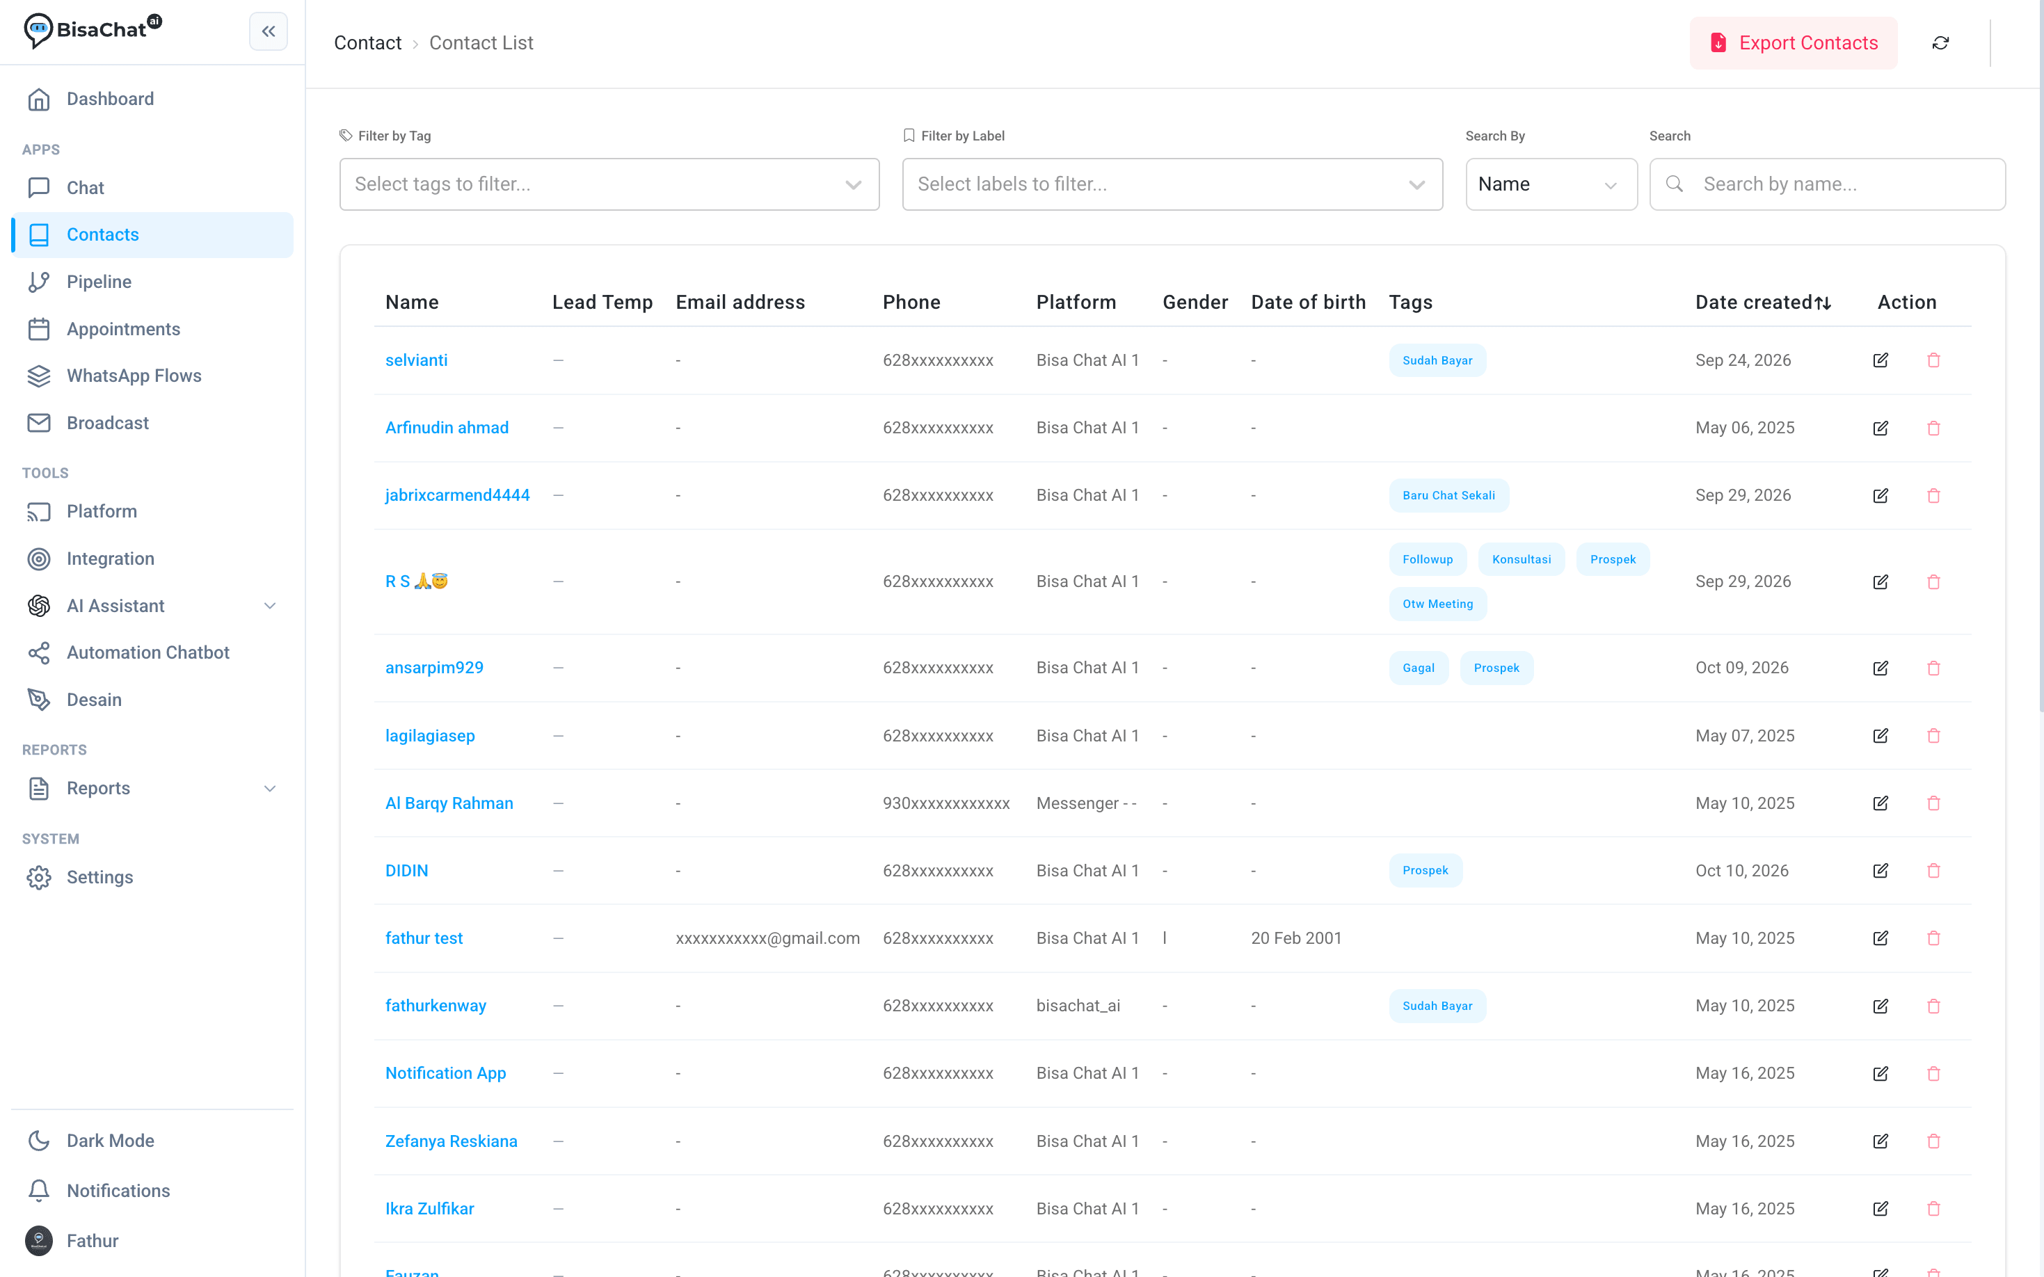Image resolution: width=2044 pixels, height=1277 pixels.
Task: Open the Search By Name dropdown
Action: [1551, 184]
